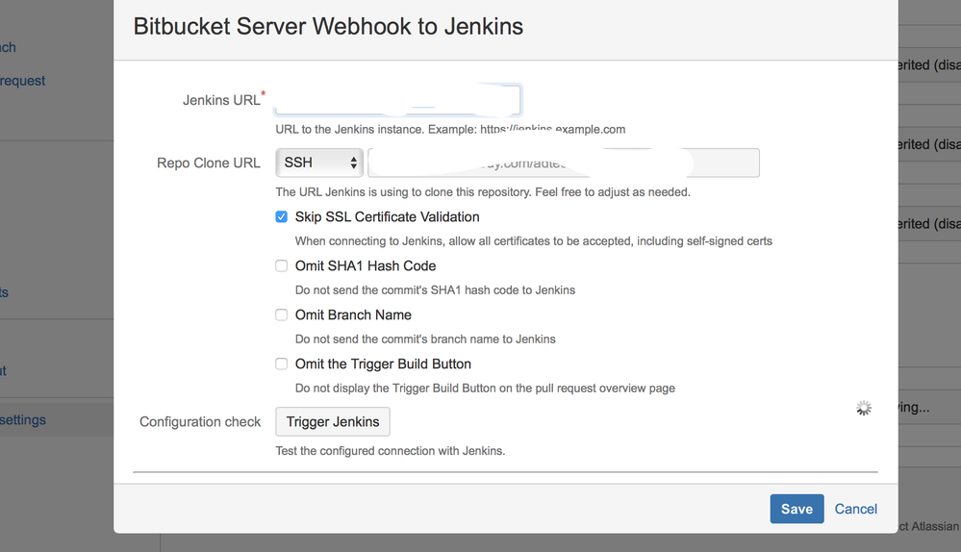
Task: Enable the Omit SHA1 Hash Code checkbox
Action: click(x=282, y=266)
